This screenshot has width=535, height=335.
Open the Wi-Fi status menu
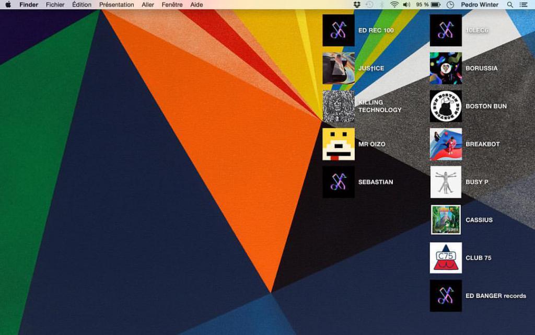[x=394, y=5]
